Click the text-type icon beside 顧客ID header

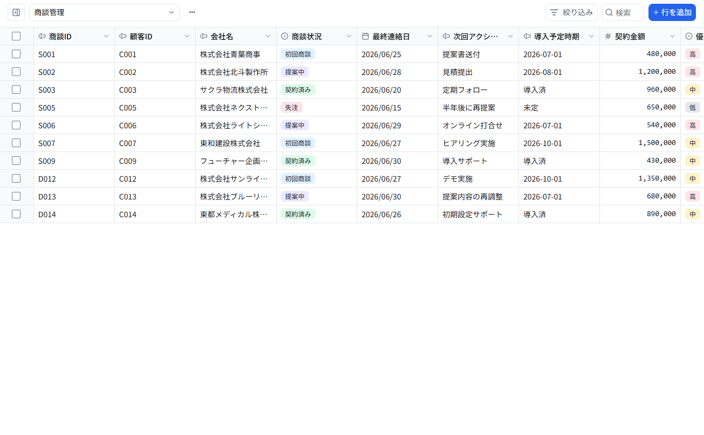(123, 36)
